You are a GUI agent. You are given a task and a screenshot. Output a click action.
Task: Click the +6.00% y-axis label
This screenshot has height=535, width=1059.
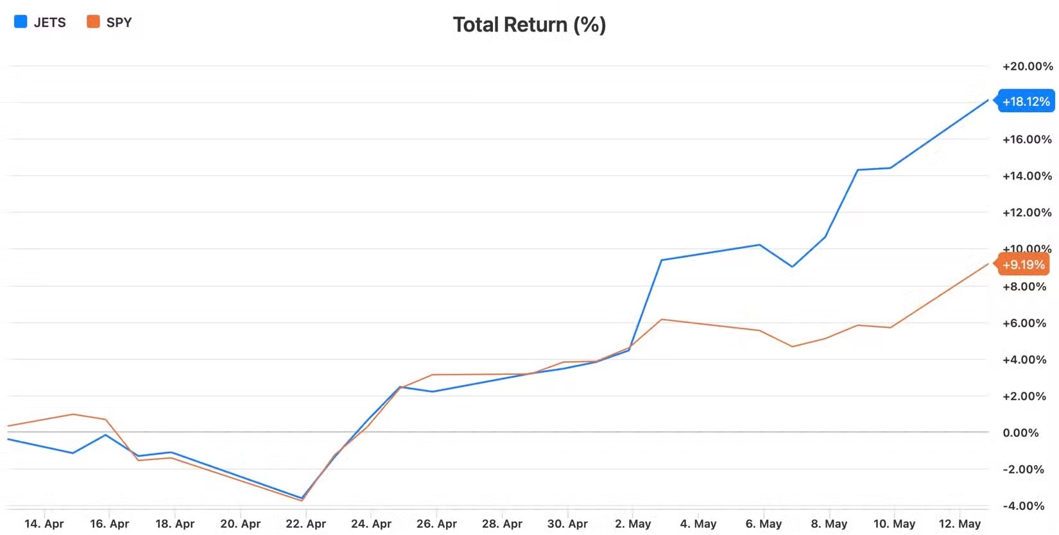pos(1024,323)
